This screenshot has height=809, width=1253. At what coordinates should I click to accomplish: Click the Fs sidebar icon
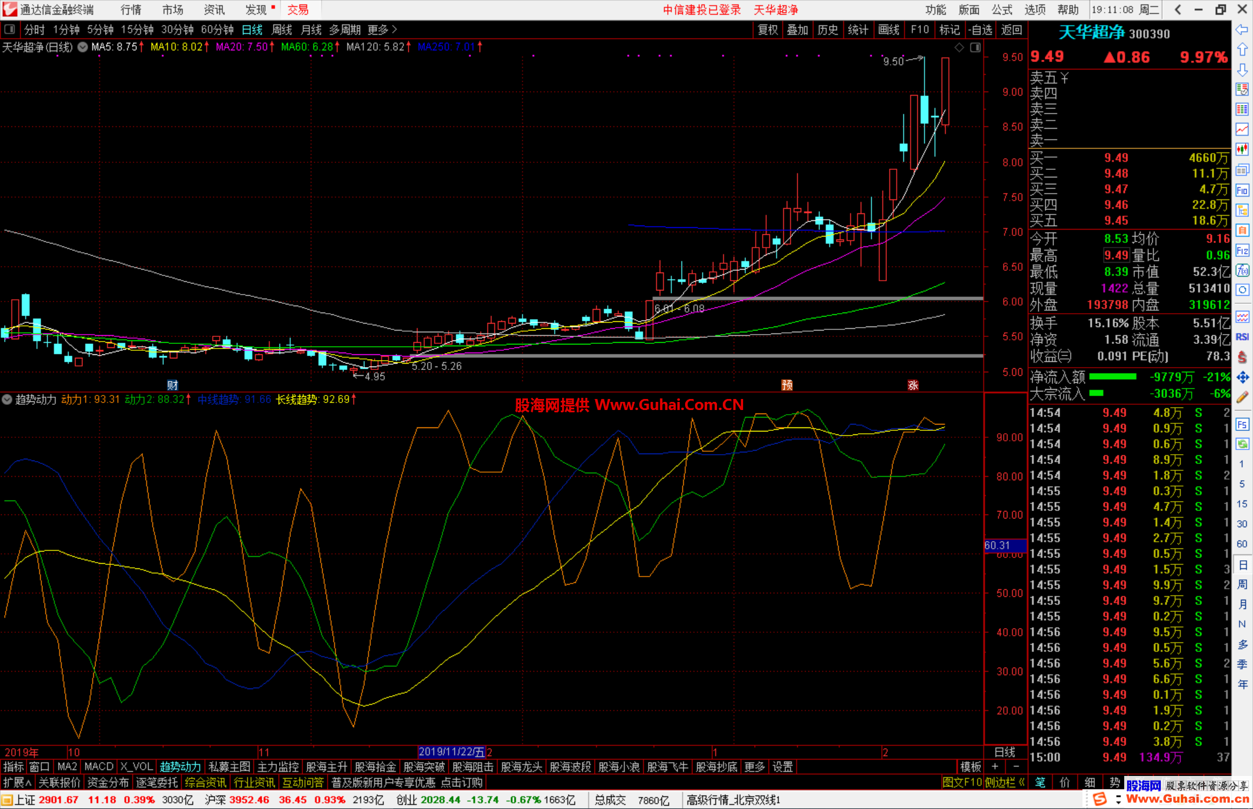(x=1242, y=425)
